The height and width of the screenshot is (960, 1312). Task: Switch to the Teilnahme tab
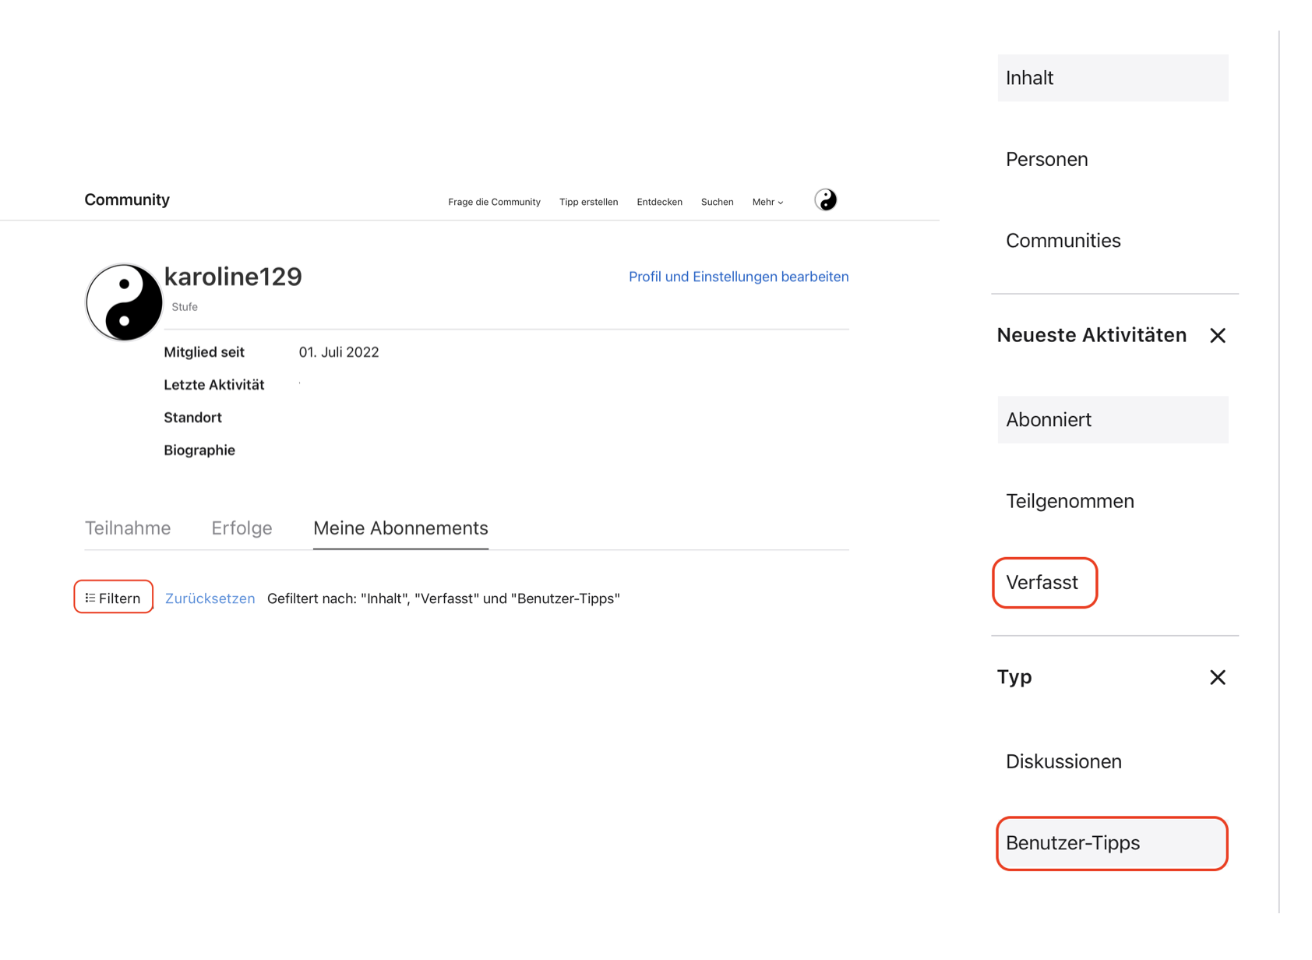pos(128,528)
